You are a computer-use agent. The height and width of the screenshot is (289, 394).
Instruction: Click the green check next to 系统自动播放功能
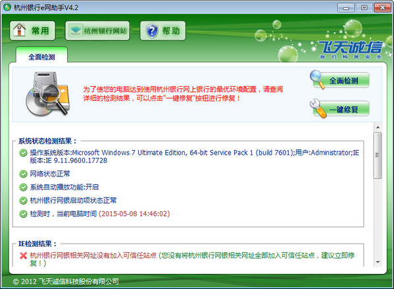tap(23, 187)
